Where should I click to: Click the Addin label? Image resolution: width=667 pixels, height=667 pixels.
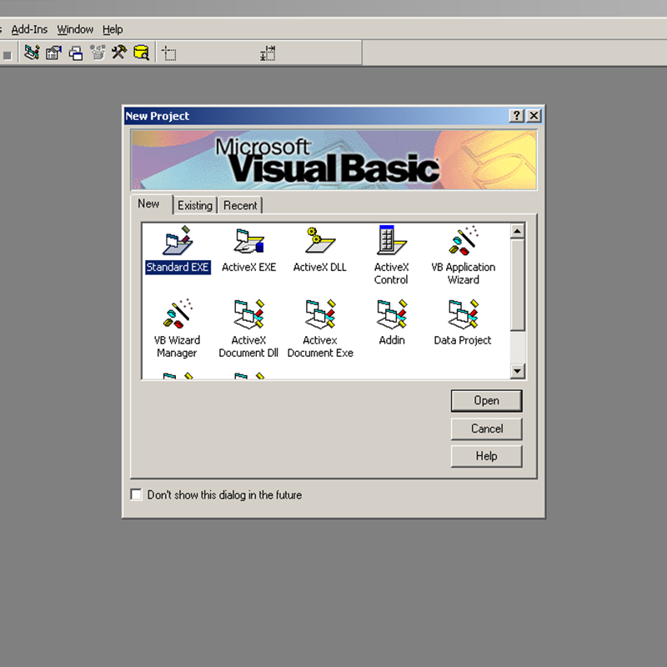[392, 340]
